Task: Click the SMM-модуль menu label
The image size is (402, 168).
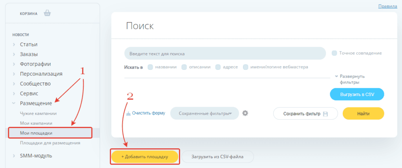Action: 36,156
